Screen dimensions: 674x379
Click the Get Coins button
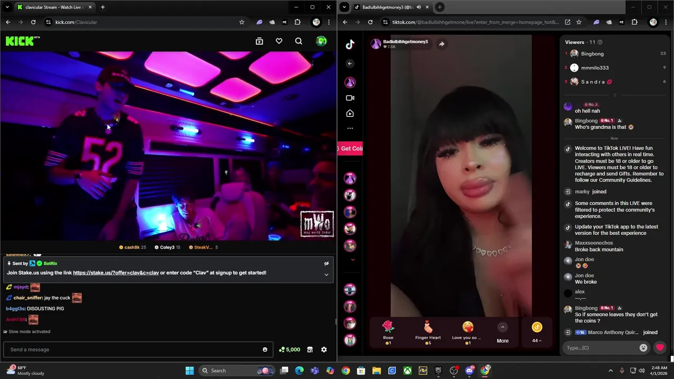350,148
